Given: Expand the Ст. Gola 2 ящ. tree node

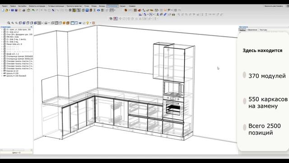Looking at the screenshot, I should pos(2,42).
